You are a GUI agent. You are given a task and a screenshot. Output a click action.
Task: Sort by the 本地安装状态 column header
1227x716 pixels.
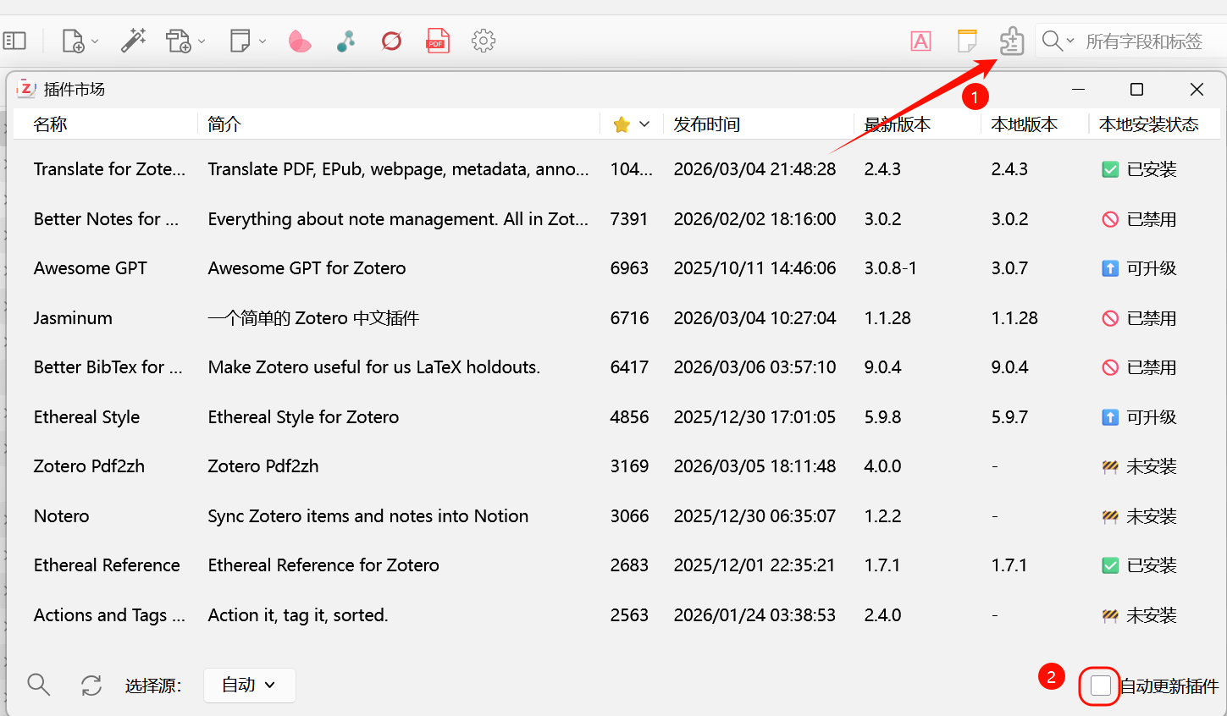pyautogui.click(x=1149, y=124)
